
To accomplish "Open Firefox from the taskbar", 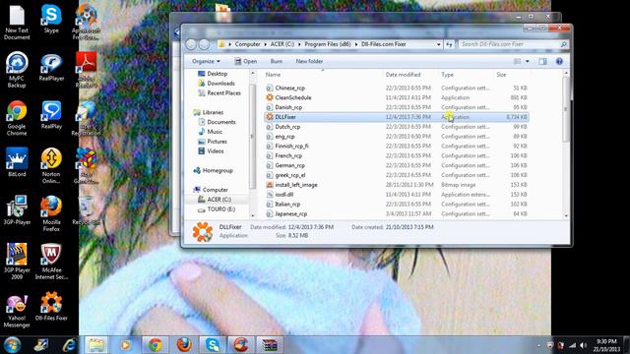I will (184, 345).
